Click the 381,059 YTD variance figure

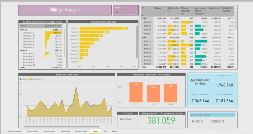tap(161, 120)
